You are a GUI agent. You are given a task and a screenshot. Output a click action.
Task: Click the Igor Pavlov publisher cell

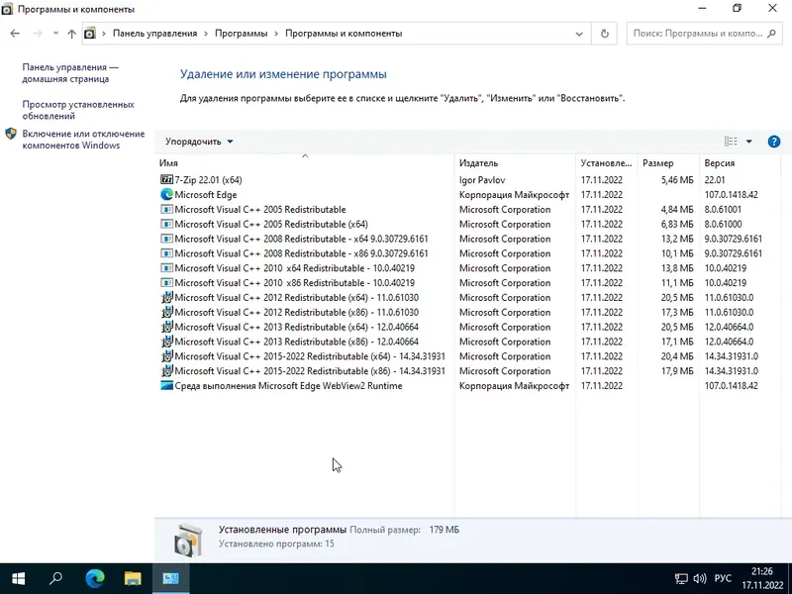point(482,180)
